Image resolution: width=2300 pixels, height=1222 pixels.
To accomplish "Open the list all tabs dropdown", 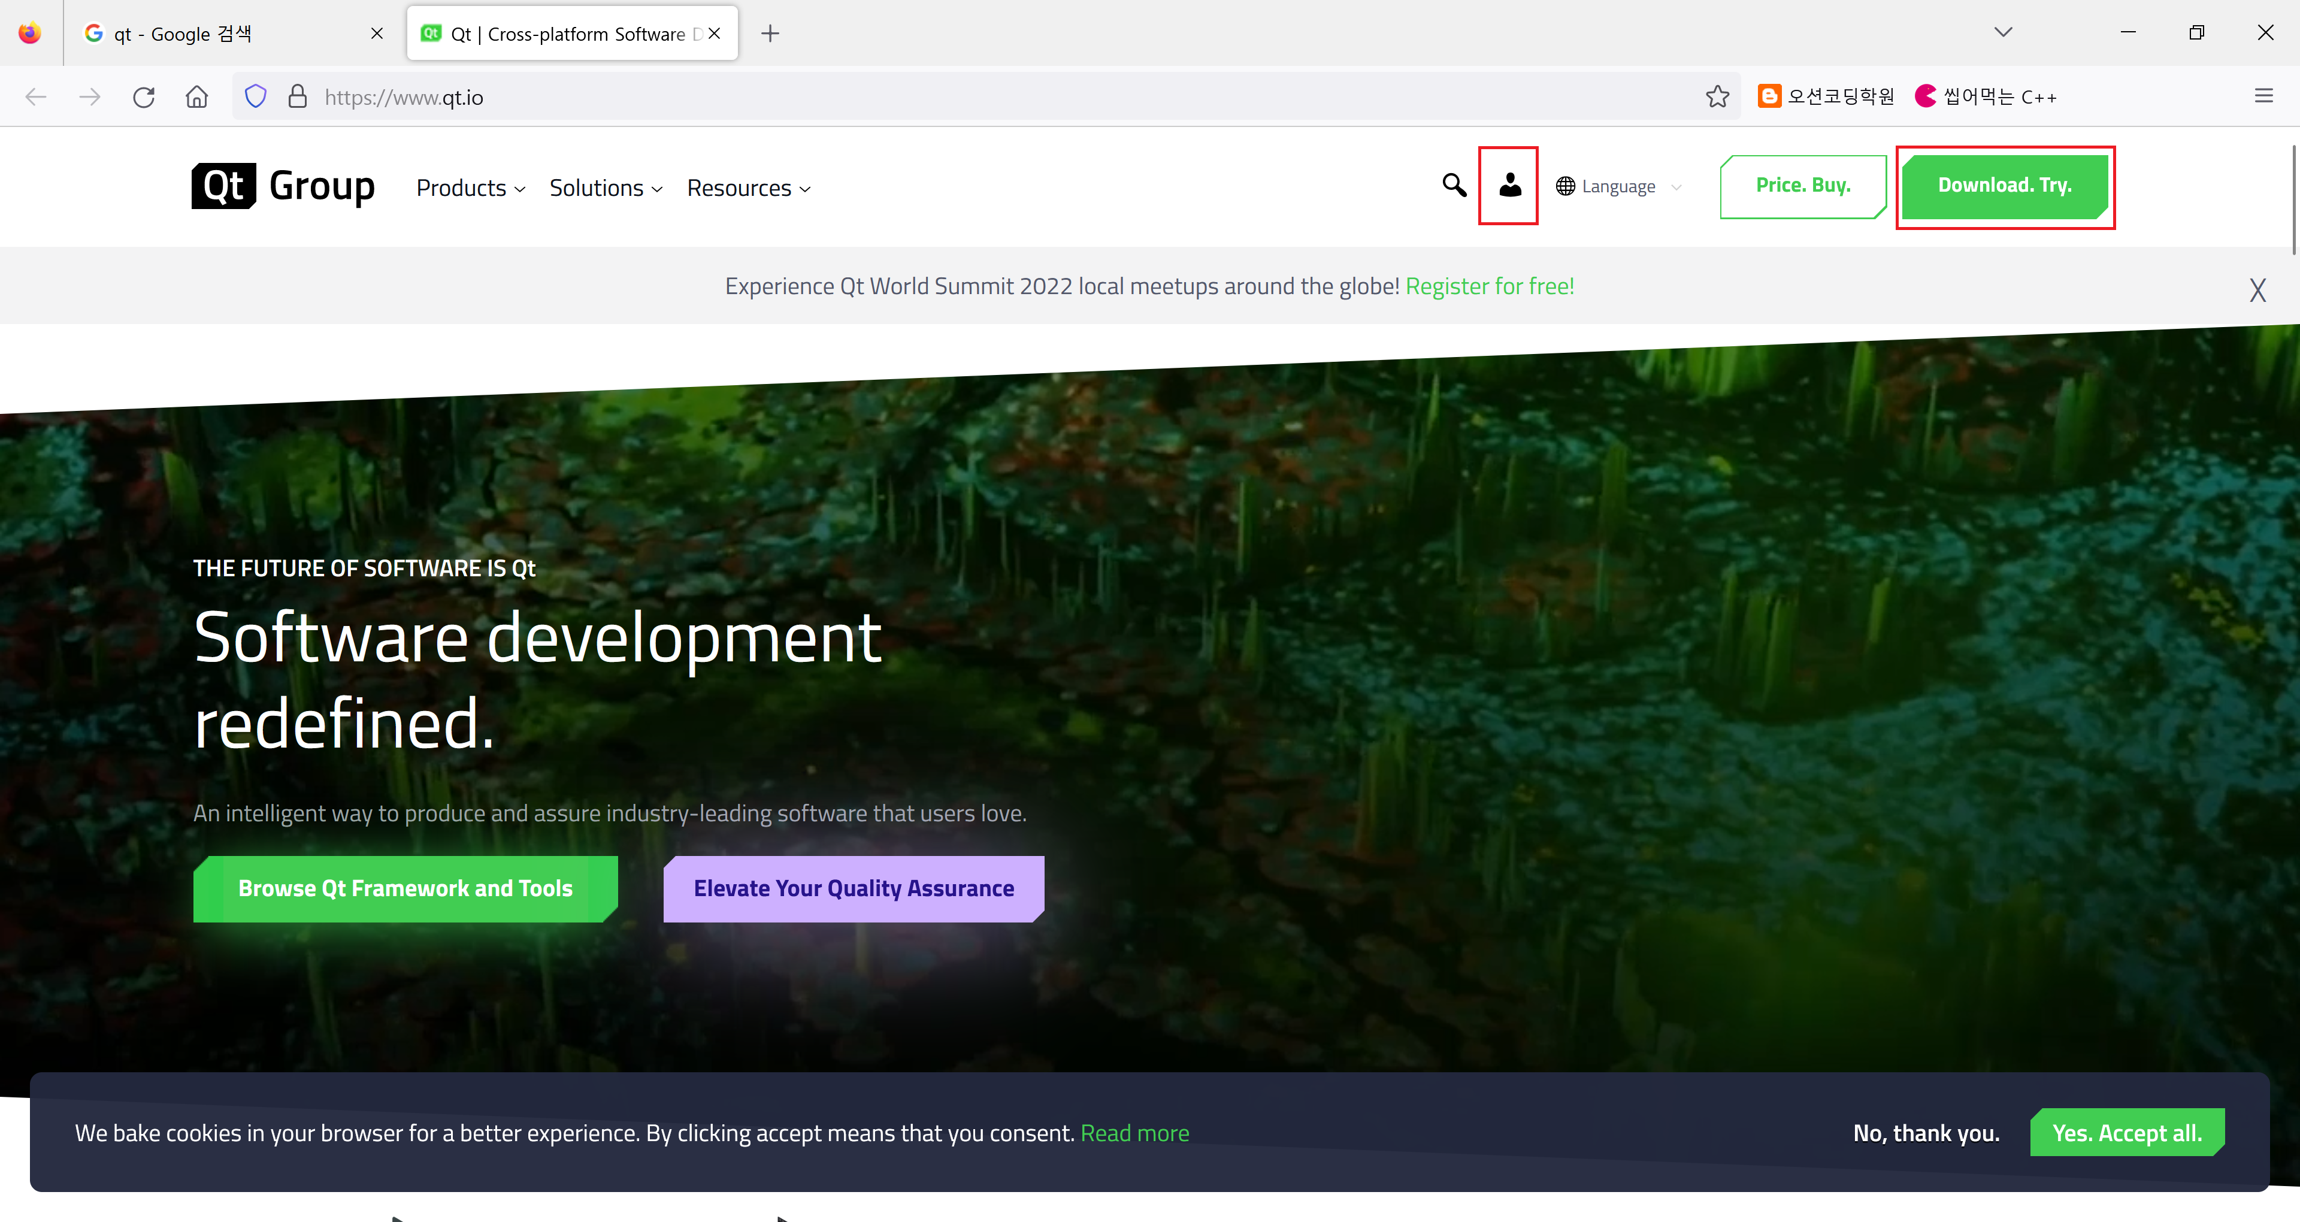I will tap(2004, 32).
